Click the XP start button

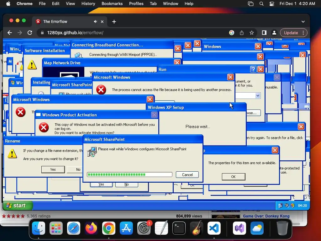pyautogui.click(x=18, y=206)
